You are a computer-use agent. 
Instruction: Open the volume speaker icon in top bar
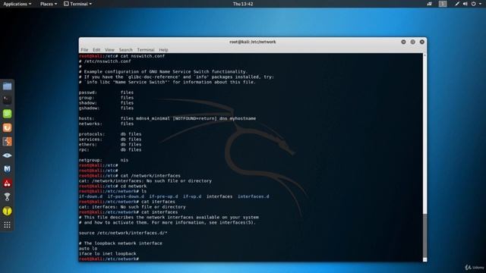(465, 4)
